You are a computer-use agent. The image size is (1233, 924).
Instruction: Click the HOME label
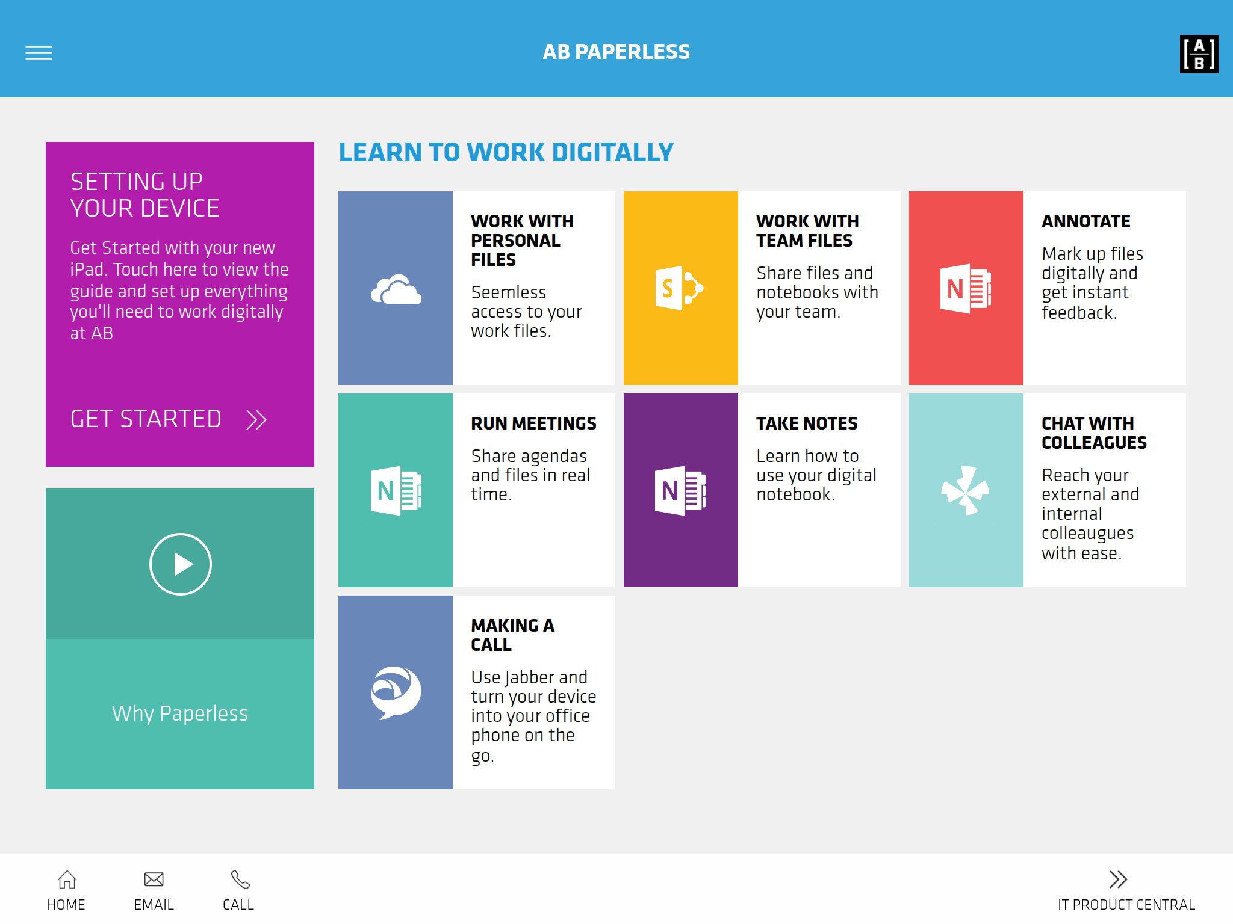pos(66,905)
